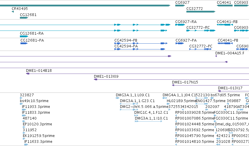Select the CG12681-PA protein label
This screenshot has height=146, width=249.
32,40
